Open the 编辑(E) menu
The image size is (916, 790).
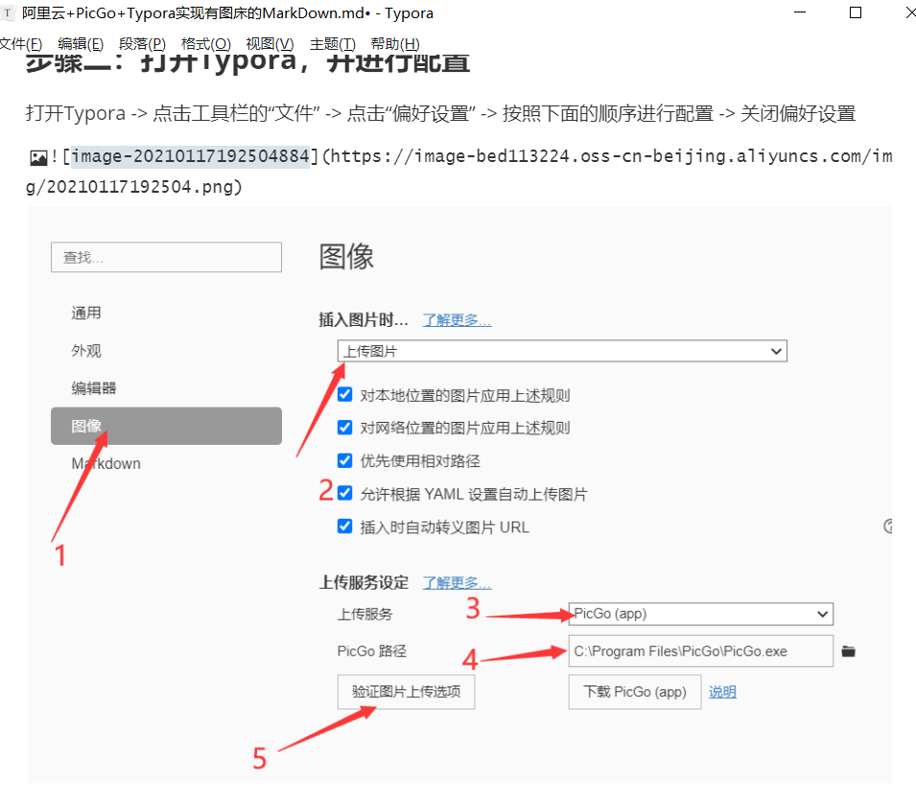[x=81, y=44]
